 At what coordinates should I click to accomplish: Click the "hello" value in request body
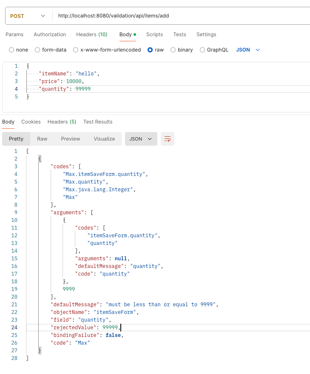(x=86, y=74)
